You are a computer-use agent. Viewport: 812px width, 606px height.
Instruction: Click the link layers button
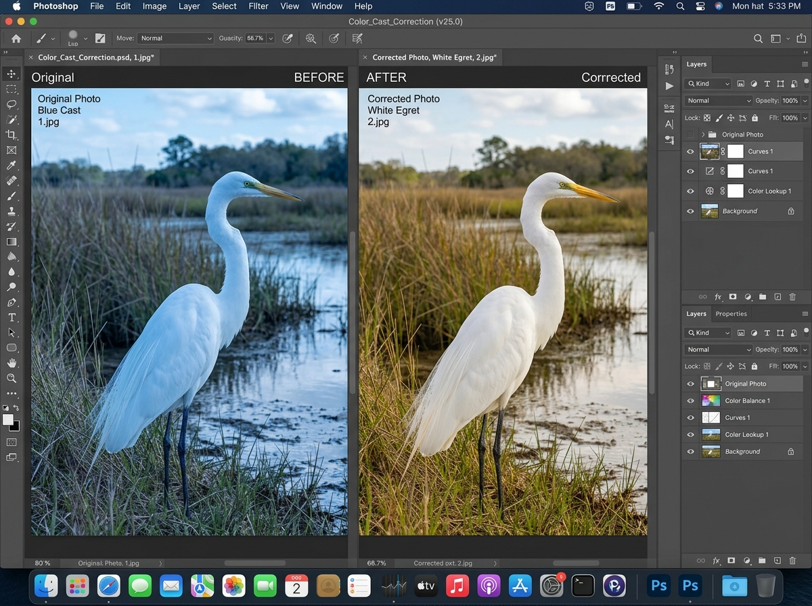coord(703,297)
